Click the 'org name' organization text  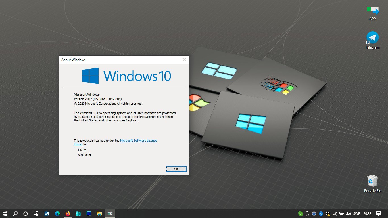[x=85, y=154]
